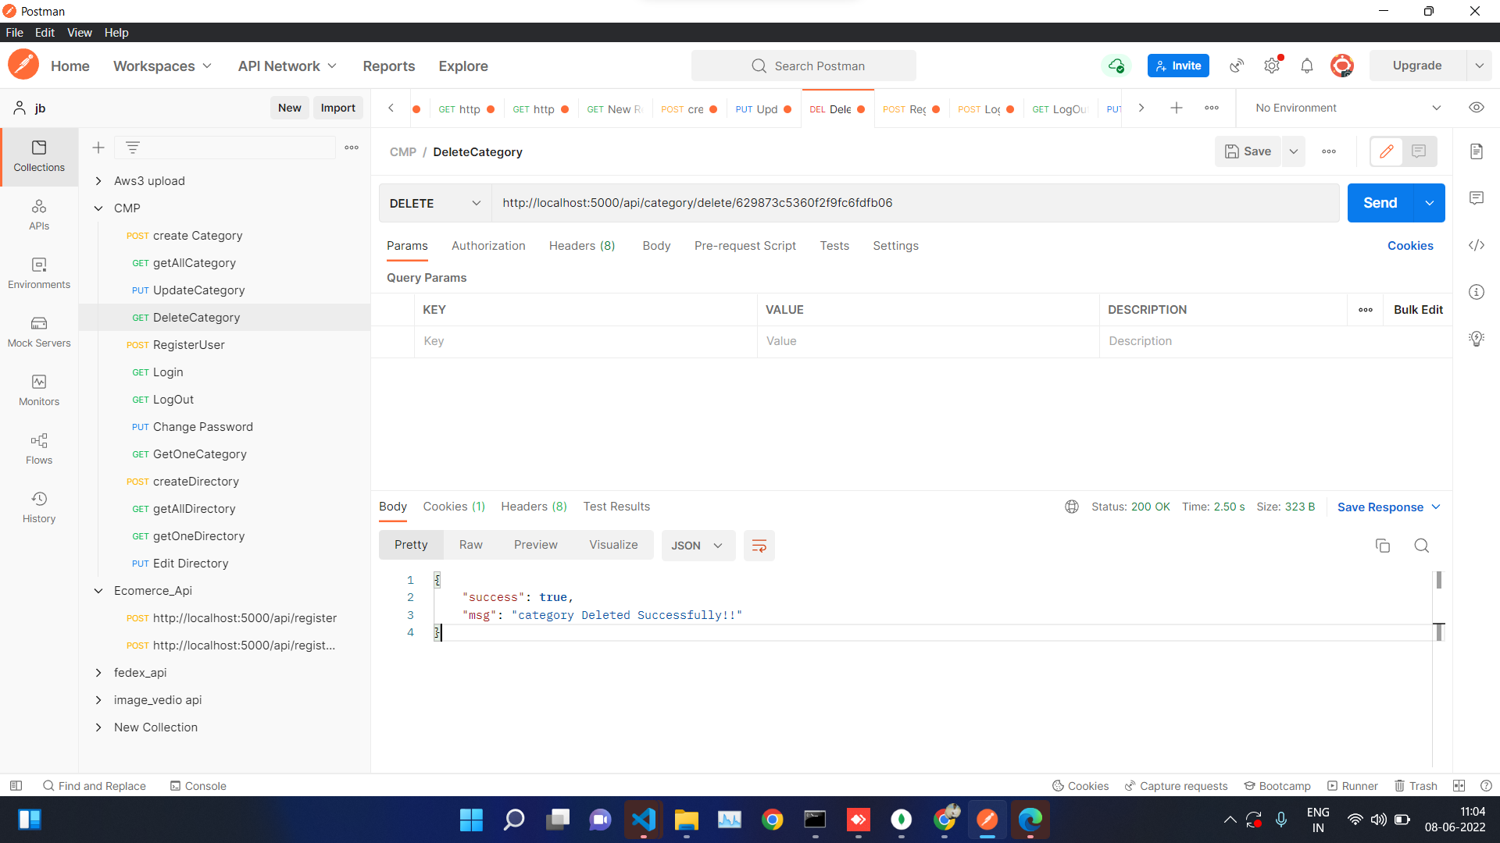Switch to the request Body tab
The width and height of the screenshot is (1500, 843).
point(656,246)
